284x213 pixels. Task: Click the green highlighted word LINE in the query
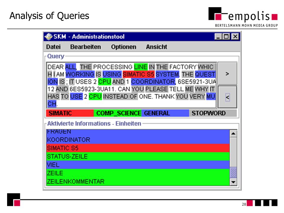[x=141, y=67]
